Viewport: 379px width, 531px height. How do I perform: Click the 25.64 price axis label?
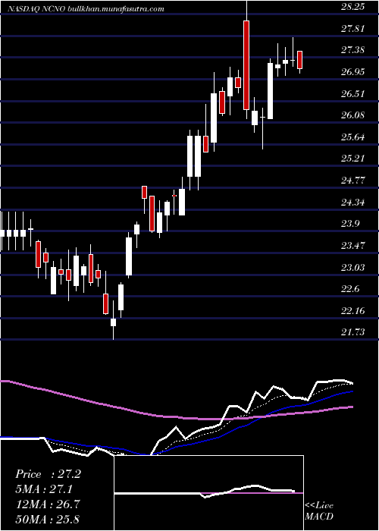352,137
